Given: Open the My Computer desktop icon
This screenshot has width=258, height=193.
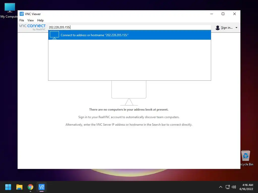Looking at the screenshot, I should pyautogui.click(x=9, y=11).
